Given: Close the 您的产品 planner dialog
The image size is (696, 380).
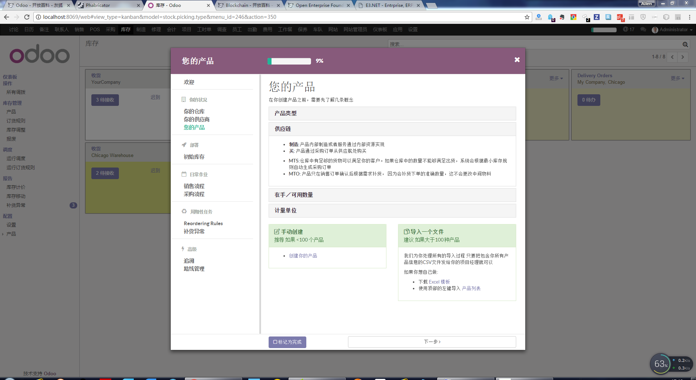Looking at the screenshot, I should 517,60.
